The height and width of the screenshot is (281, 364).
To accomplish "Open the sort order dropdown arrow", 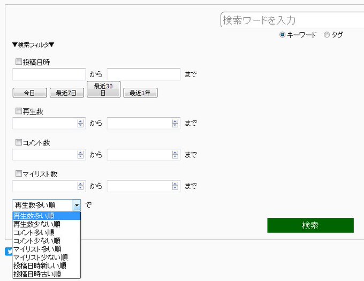I will [x=77, y=205].
